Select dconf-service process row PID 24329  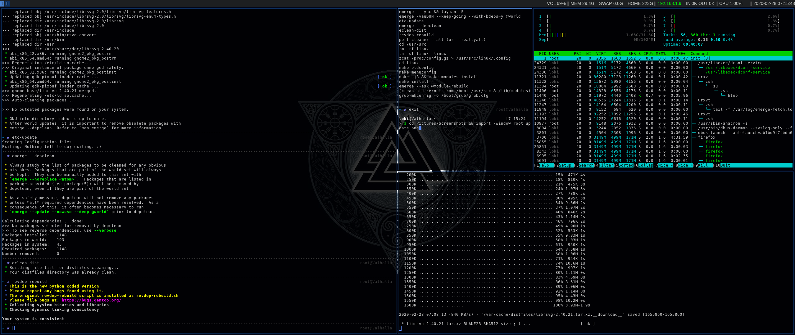click(663, 63)
